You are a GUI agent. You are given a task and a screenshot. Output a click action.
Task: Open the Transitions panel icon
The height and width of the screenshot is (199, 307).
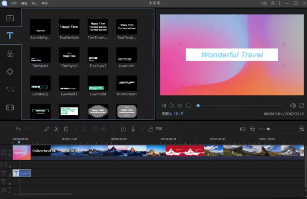pos(10,89)
